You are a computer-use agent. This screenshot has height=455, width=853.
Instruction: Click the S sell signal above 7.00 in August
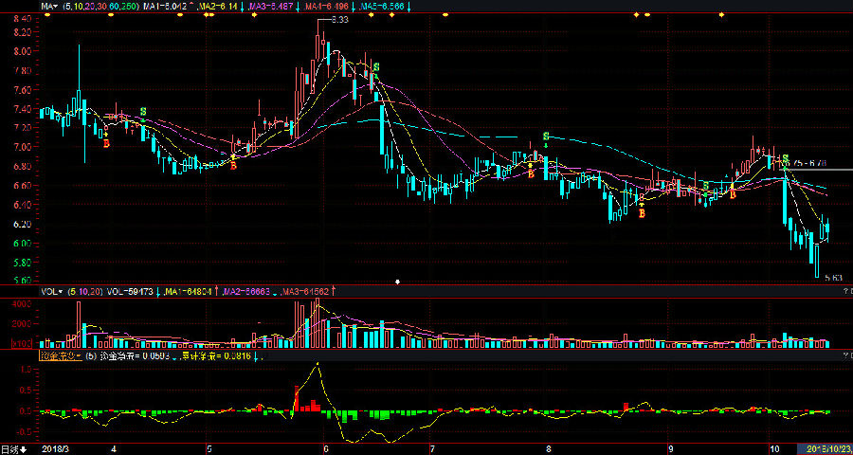pos(546,137)
